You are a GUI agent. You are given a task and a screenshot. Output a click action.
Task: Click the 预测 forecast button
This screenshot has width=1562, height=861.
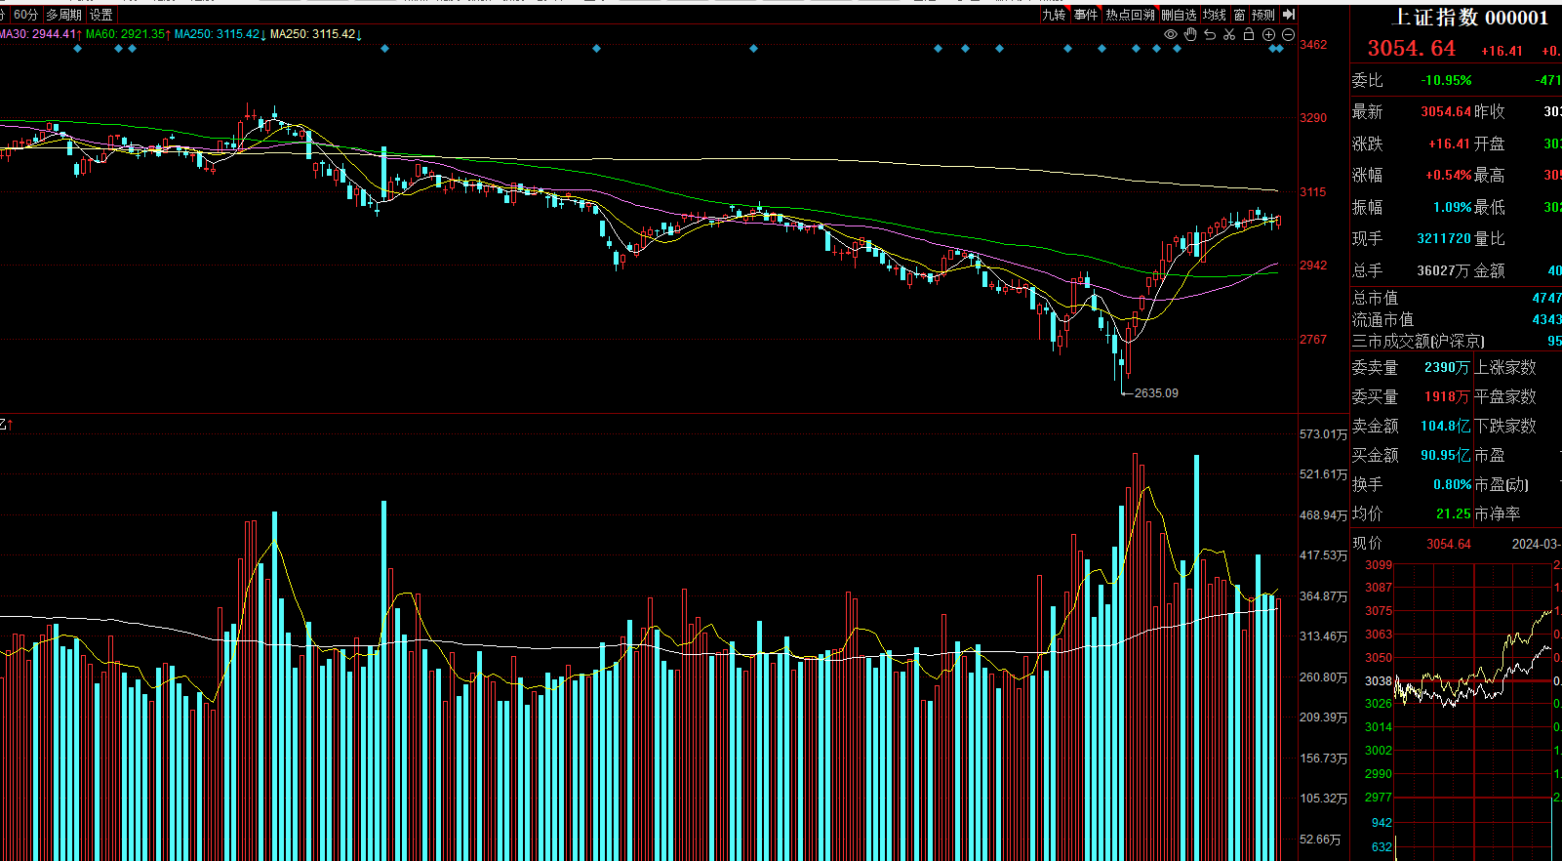tap(1263, 15)
